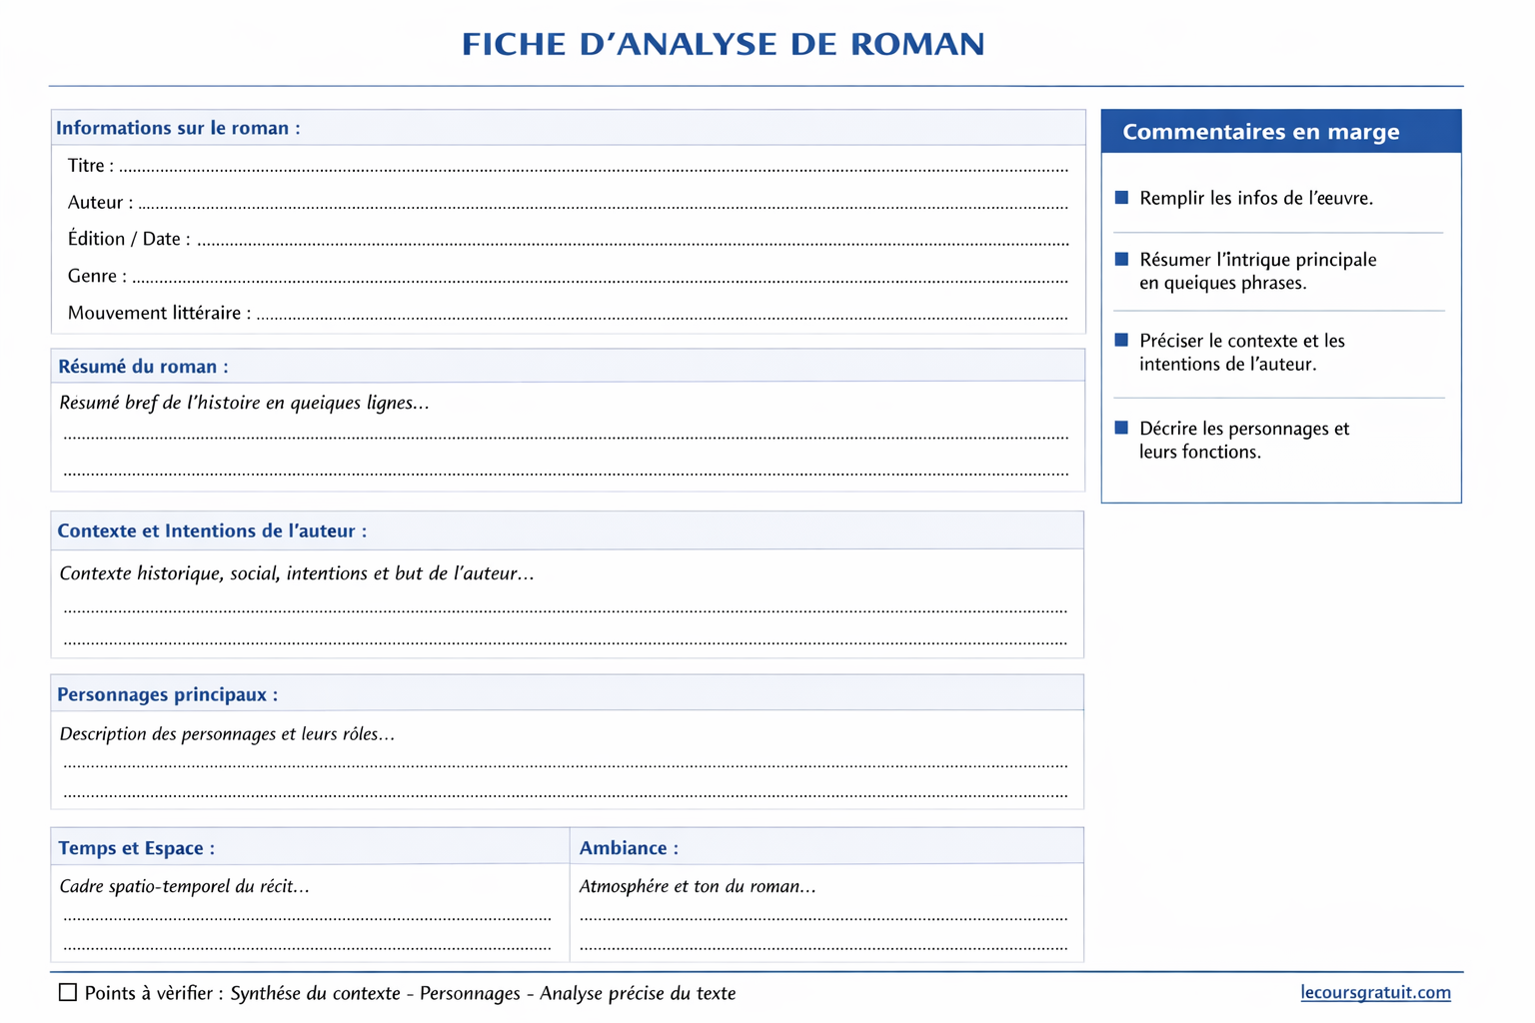Click the bullet beside "Résumer l'intrigue principale"
The height and width of the screenshot is (1023, 1535).
[1121, 260]
